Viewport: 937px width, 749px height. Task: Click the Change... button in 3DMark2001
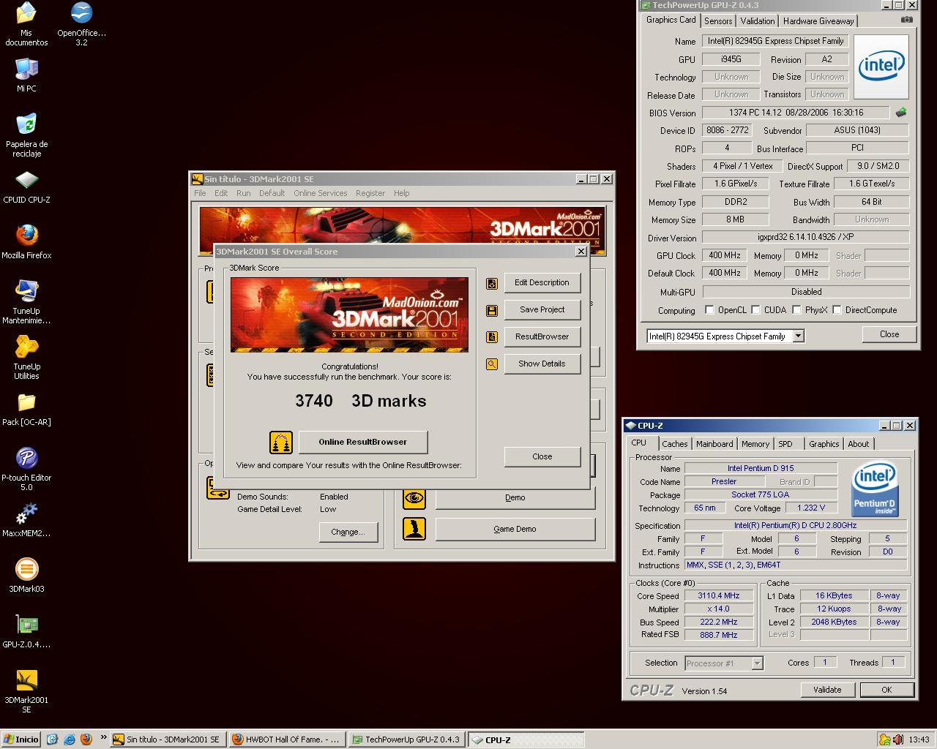348,532
